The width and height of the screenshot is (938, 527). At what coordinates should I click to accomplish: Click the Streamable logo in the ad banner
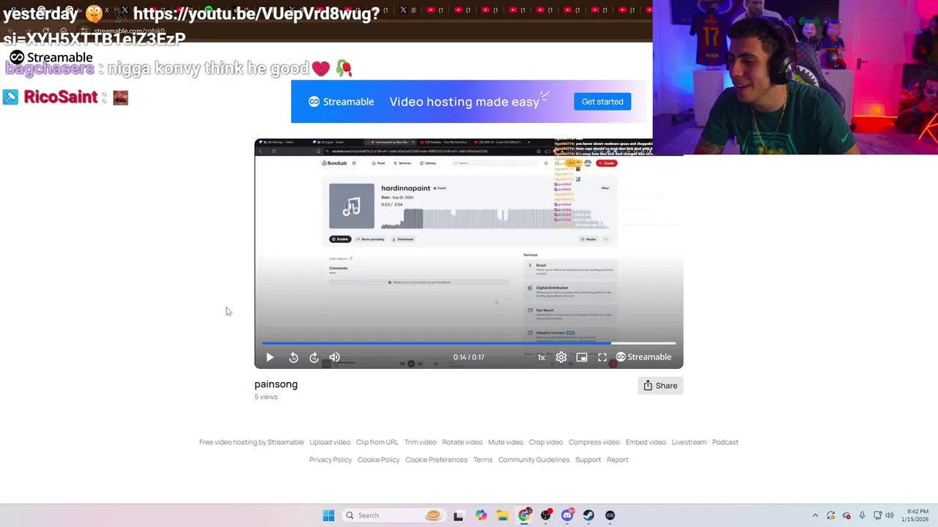point(341,102)
